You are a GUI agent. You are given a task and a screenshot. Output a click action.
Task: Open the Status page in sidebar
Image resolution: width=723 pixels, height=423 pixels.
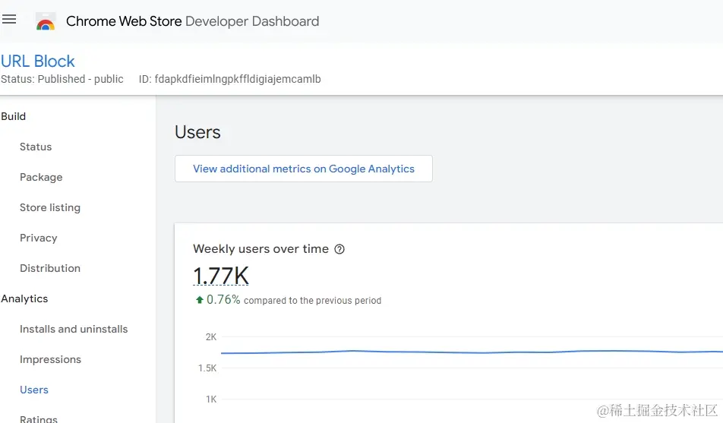coord(36,147)
